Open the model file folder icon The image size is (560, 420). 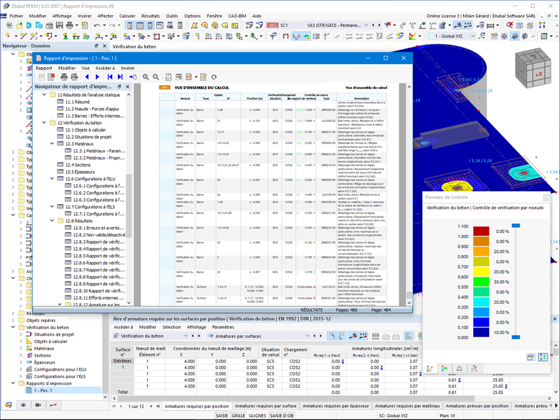[x=18, y=25]
